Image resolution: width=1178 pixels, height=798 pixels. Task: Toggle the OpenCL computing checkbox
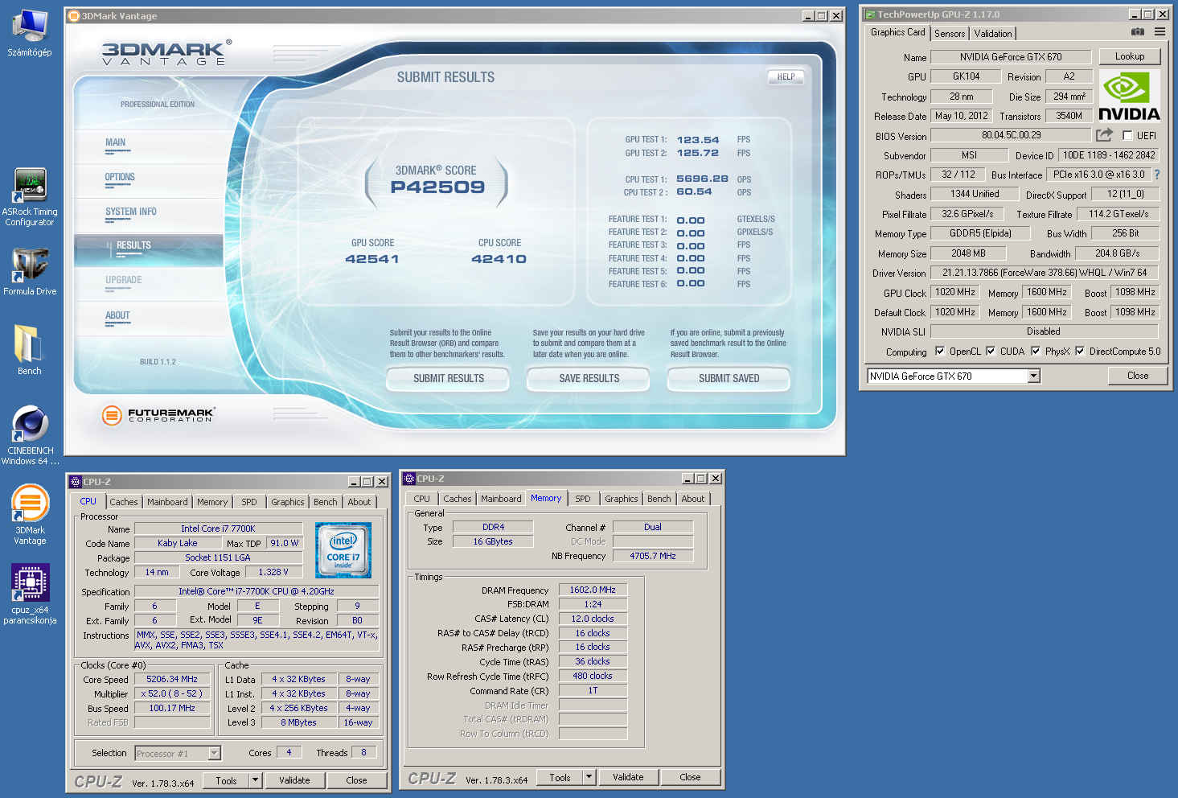tap(940, 352)
